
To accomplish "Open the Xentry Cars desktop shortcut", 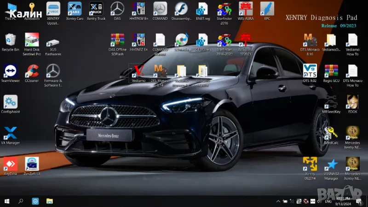I will coord(75,9).
